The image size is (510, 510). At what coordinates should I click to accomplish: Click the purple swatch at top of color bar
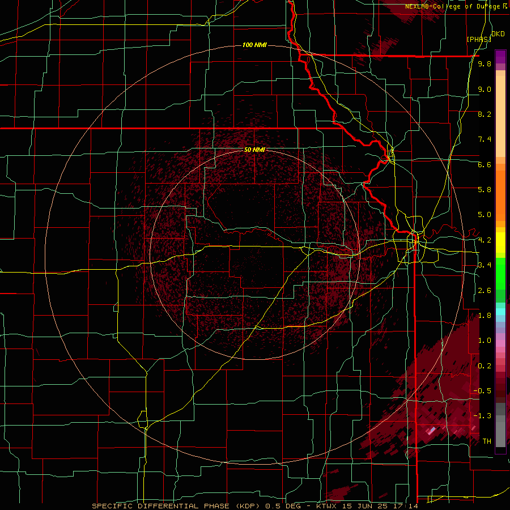click(x=500, y=57)
